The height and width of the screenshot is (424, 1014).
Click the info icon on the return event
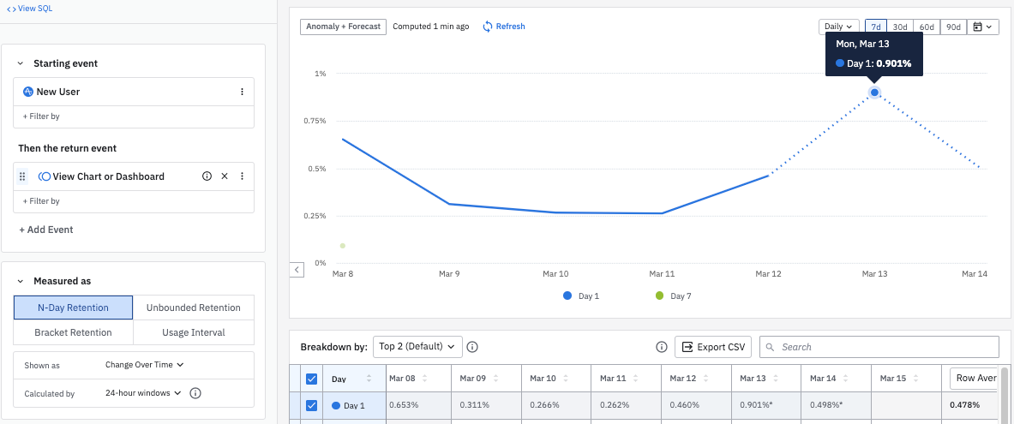[x=207, y=176]
